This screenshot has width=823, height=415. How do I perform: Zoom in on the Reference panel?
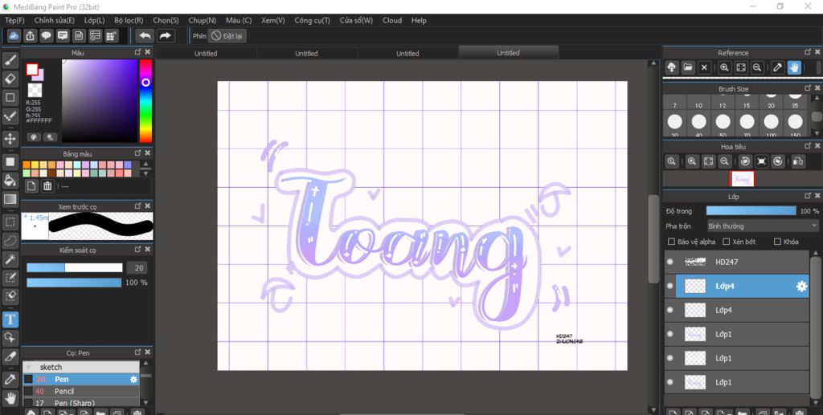724,67
